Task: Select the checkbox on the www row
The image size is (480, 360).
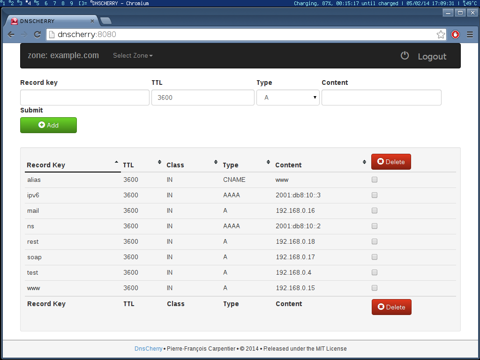Action: [x=374, y=288]
